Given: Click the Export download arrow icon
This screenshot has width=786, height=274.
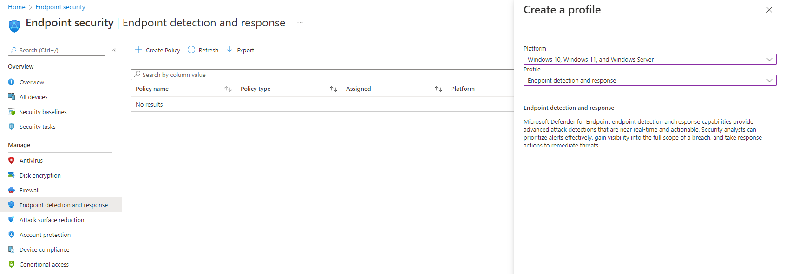Looking at the screenshot, I should [x=229, y=50].
